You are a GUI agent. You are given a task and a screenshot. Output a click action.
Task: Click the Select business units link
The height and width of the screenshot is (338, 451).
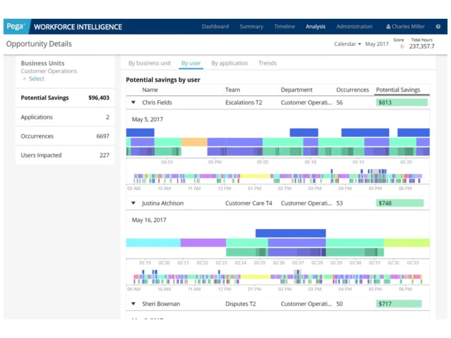(x=36, y=79)
